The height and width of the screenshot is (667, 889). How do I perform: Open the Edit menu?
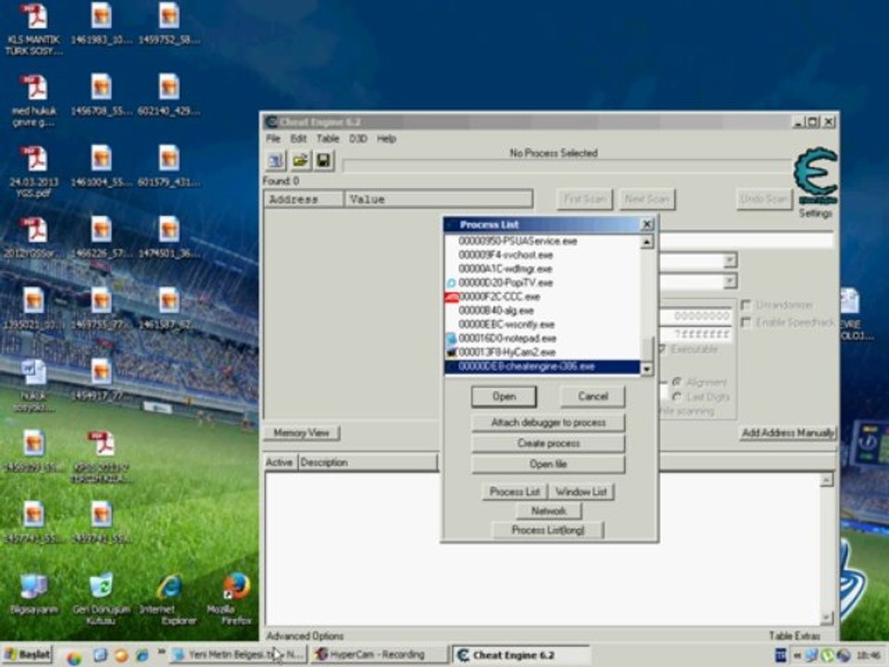(x=298, y=138)
